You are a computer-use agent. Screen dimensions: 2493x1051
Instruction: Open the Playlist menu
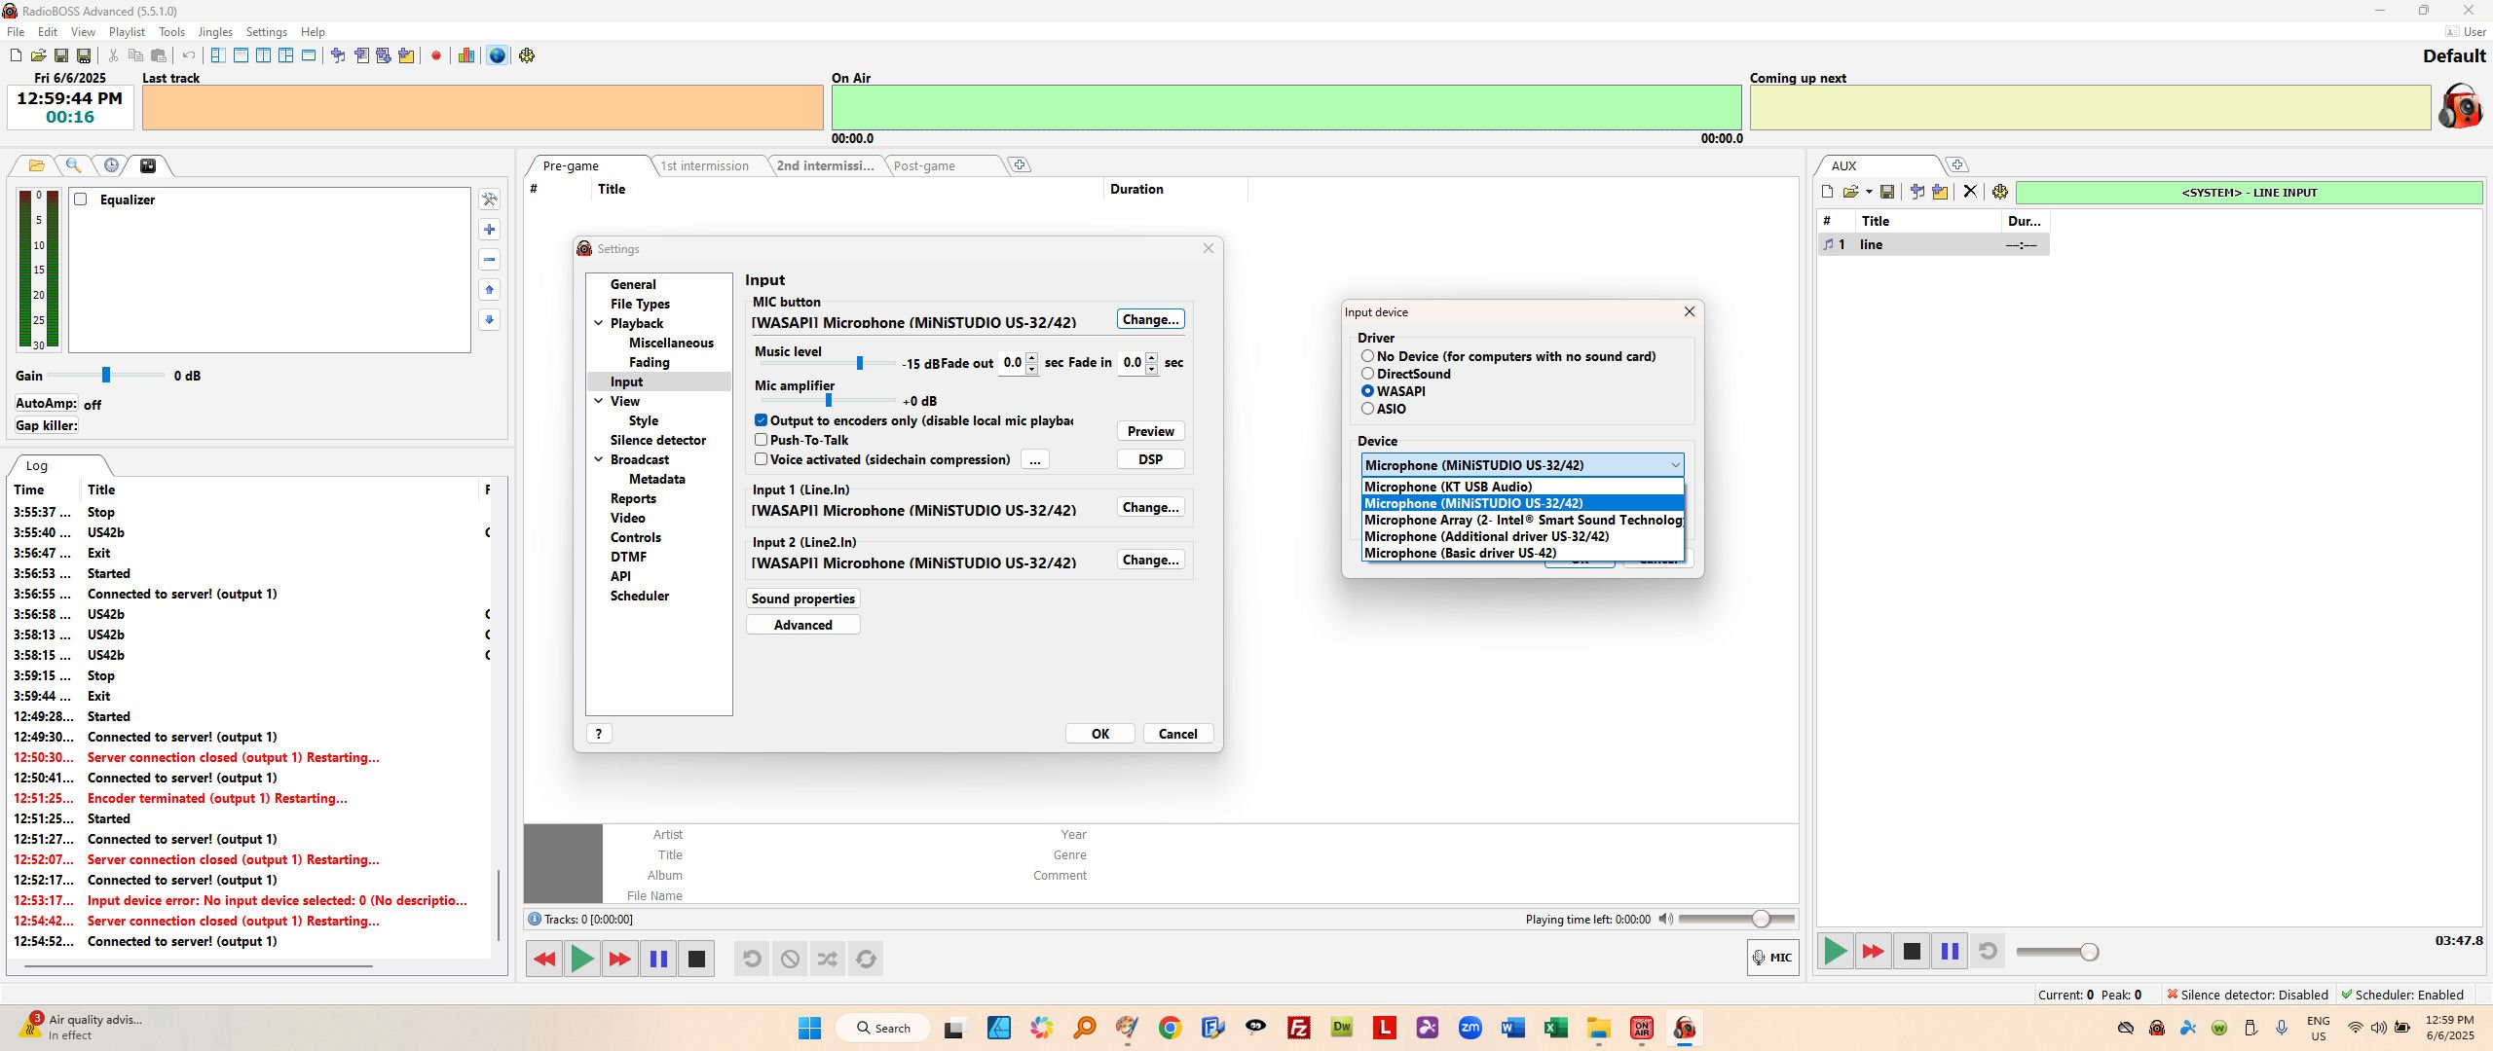coord(127,32)
